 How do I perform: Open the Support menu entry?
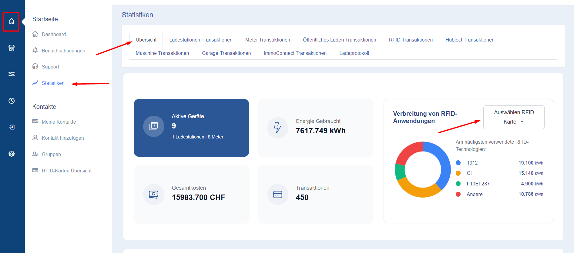click(50, 67)
